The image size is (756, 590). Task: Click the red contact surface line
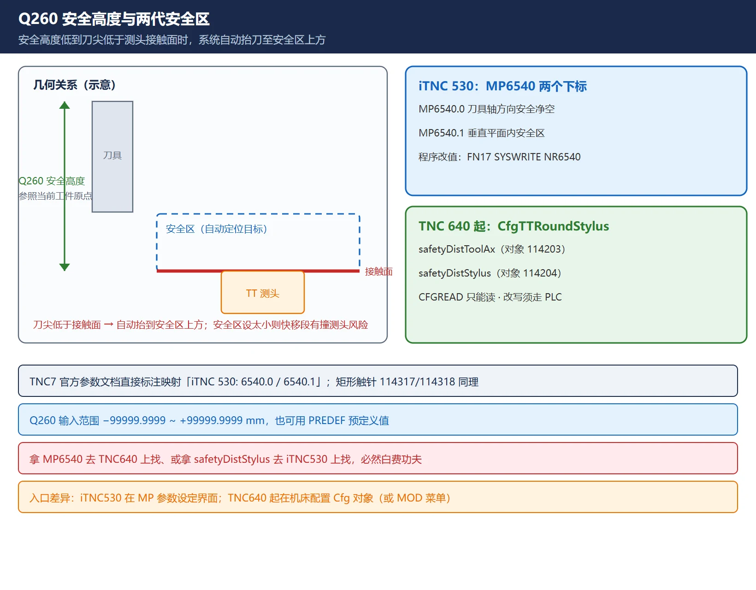pyautogui.click(x=258, y=271)
